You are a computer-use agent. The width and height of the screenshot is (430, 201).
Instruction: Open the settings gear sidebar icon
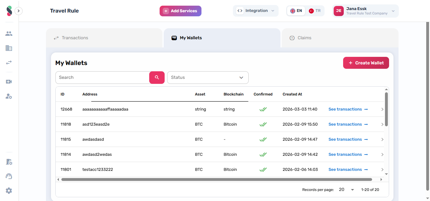(9, 191)
